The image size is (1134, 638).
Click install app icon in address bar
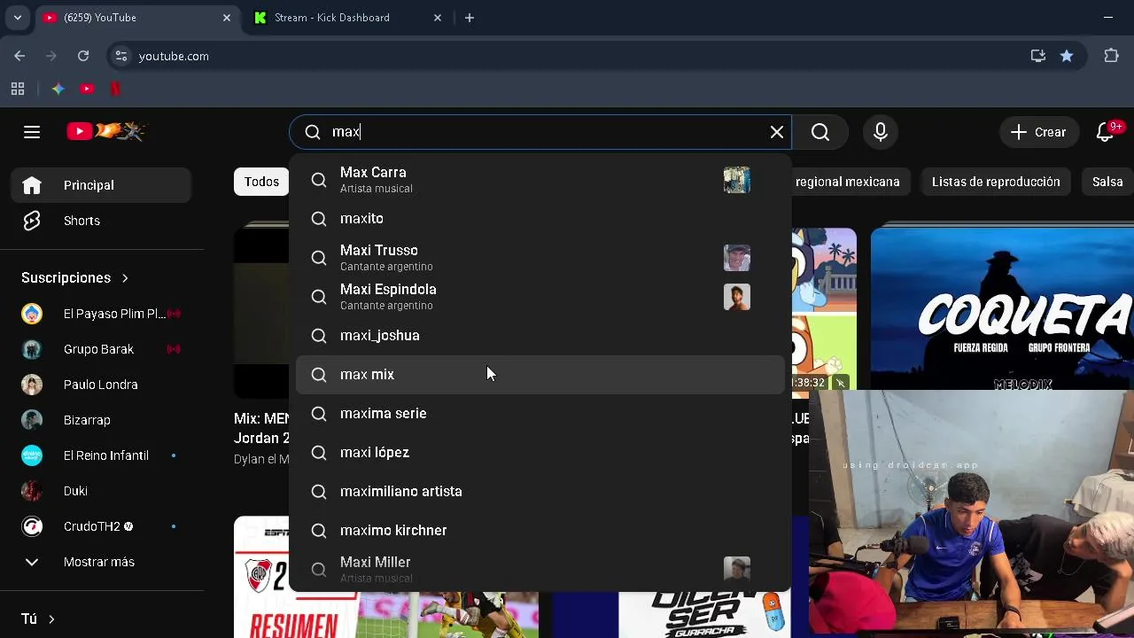[1038, 56]
